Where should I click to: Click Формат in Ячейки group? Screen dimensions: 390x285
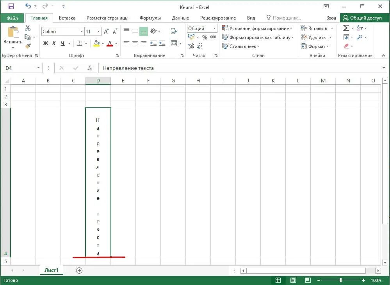[x=315, y=46]
